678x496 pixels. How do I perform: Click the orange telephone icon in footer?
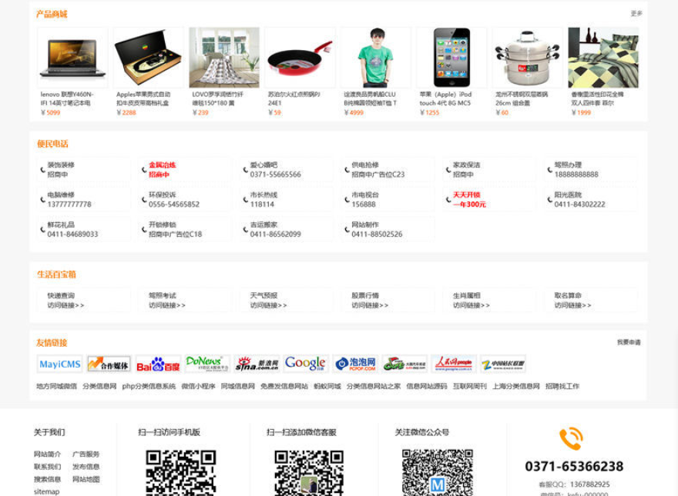pyautogui.click(x=571, y=438)
